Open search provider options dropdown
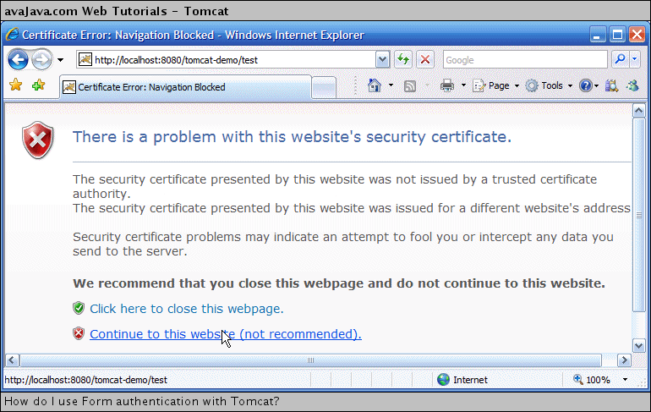Image resolution: width=651 pixels, height=412 pixels. (x=635, y=59)
